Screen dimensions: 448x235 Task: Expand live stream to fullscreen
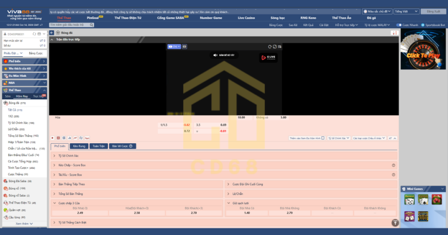coord(275,46)
